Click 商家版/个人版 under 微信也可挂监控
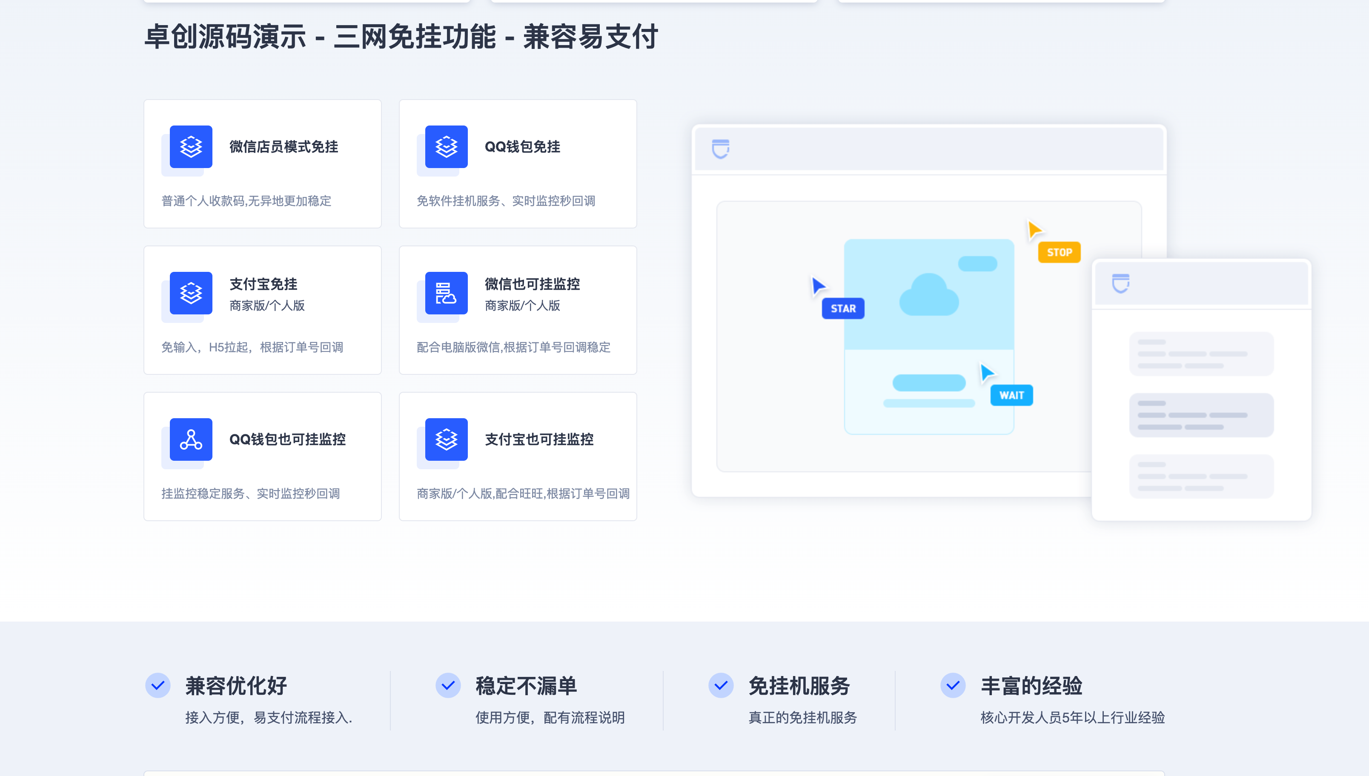Viewport: 1369px width, 776px height. 522,305
